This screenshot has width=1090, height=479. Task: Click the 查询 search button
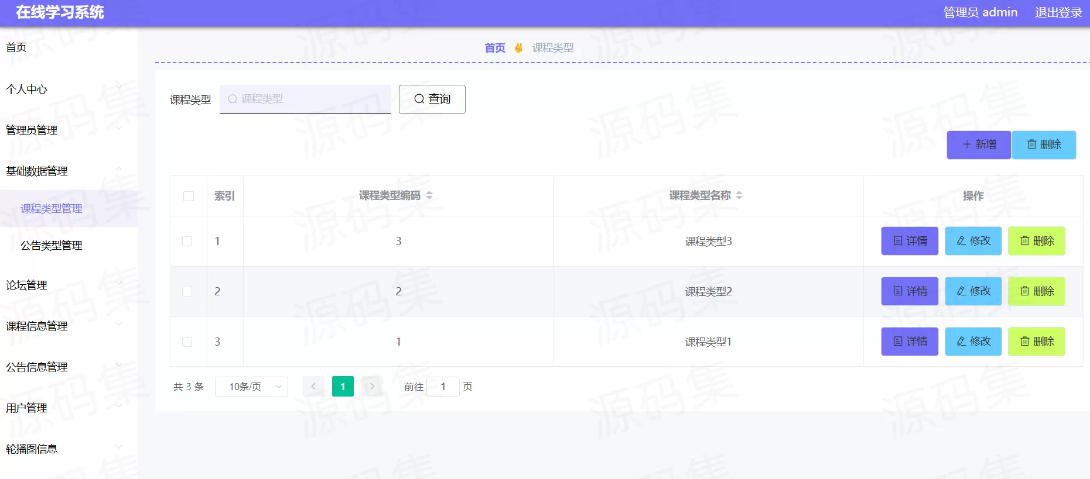click(432, 99)
